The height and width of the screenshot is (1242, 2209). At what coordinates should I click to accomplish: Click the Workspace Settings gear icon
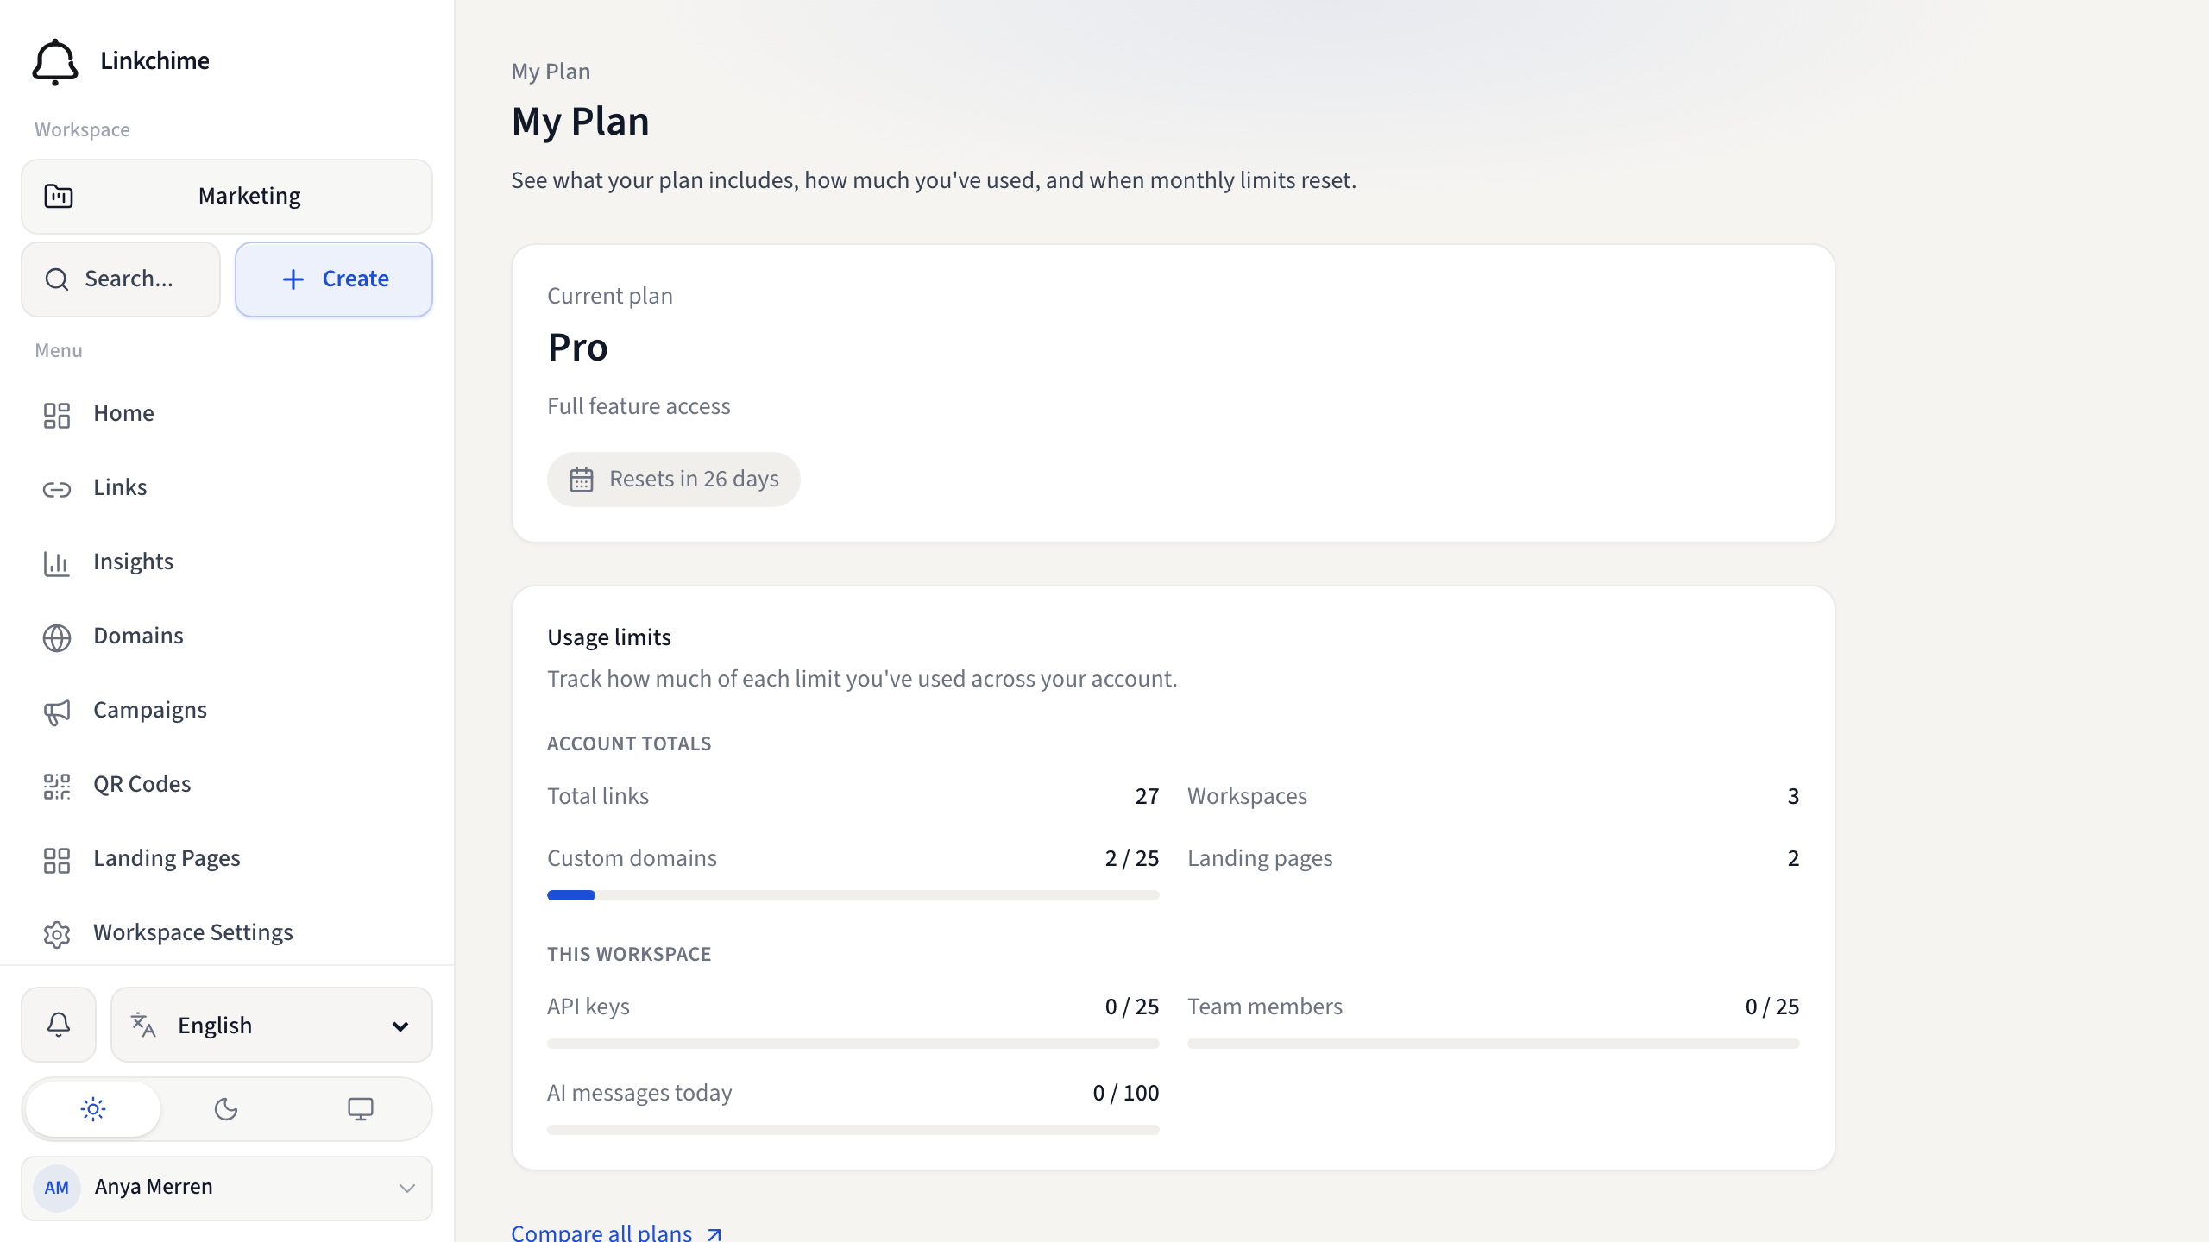coord(57,935)
